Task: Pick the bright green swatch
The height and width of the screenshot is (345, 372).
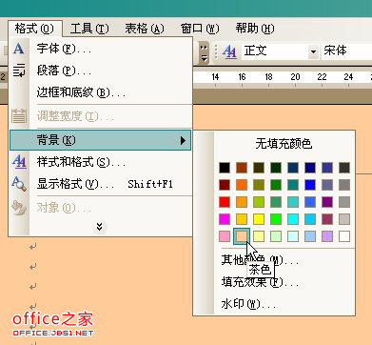Action: point(276,219)
